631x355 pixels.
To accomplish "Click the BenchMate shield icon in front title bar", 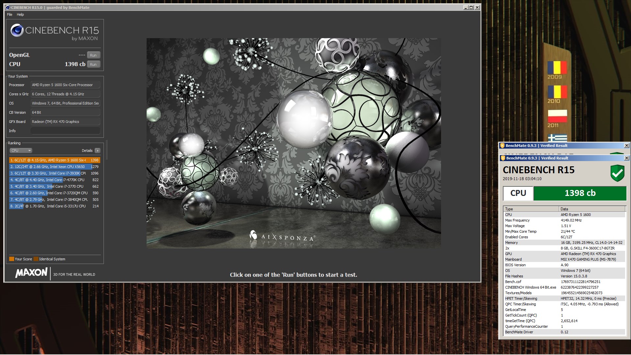I will pyautogui.click(x=502, y=158).
